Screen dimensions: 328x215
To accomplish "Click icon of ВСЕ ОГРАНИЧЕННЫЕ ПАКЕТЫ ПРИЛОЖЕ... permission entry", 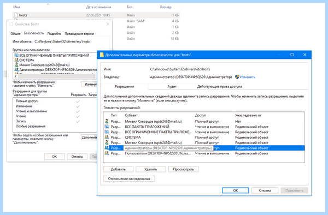I will click(x=107, y=132).
